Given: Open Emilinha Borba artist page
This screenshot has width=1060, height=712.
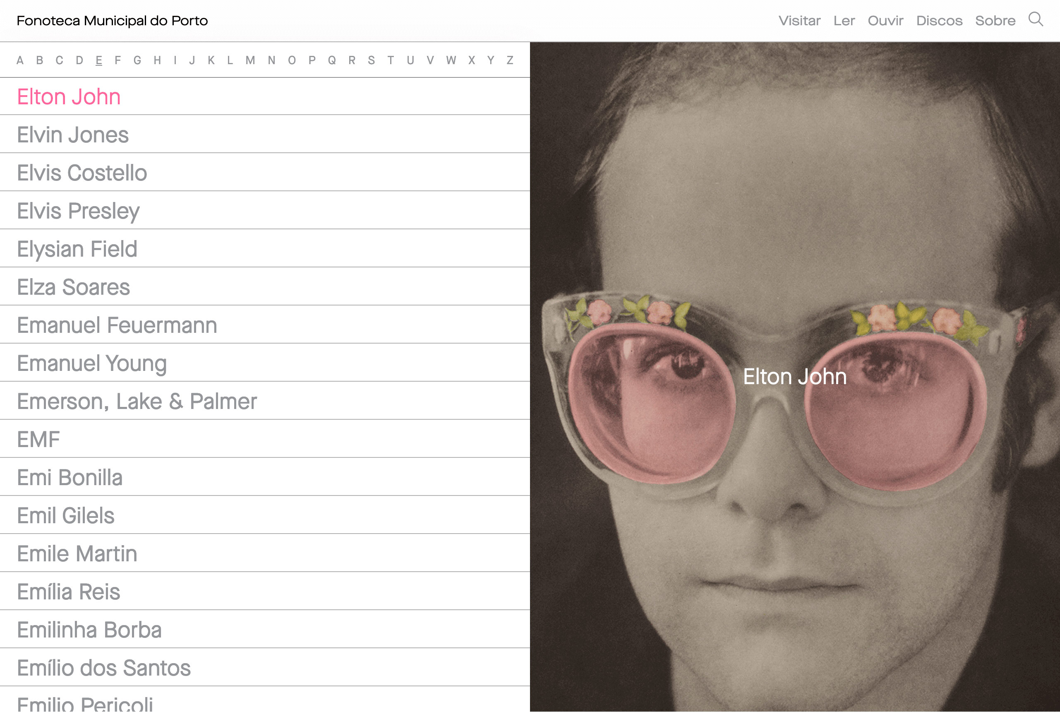Looking at the screenshot, I should 265,630.
